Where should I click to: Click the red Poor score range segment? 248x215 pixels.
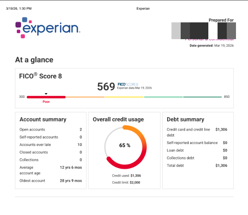46,97
